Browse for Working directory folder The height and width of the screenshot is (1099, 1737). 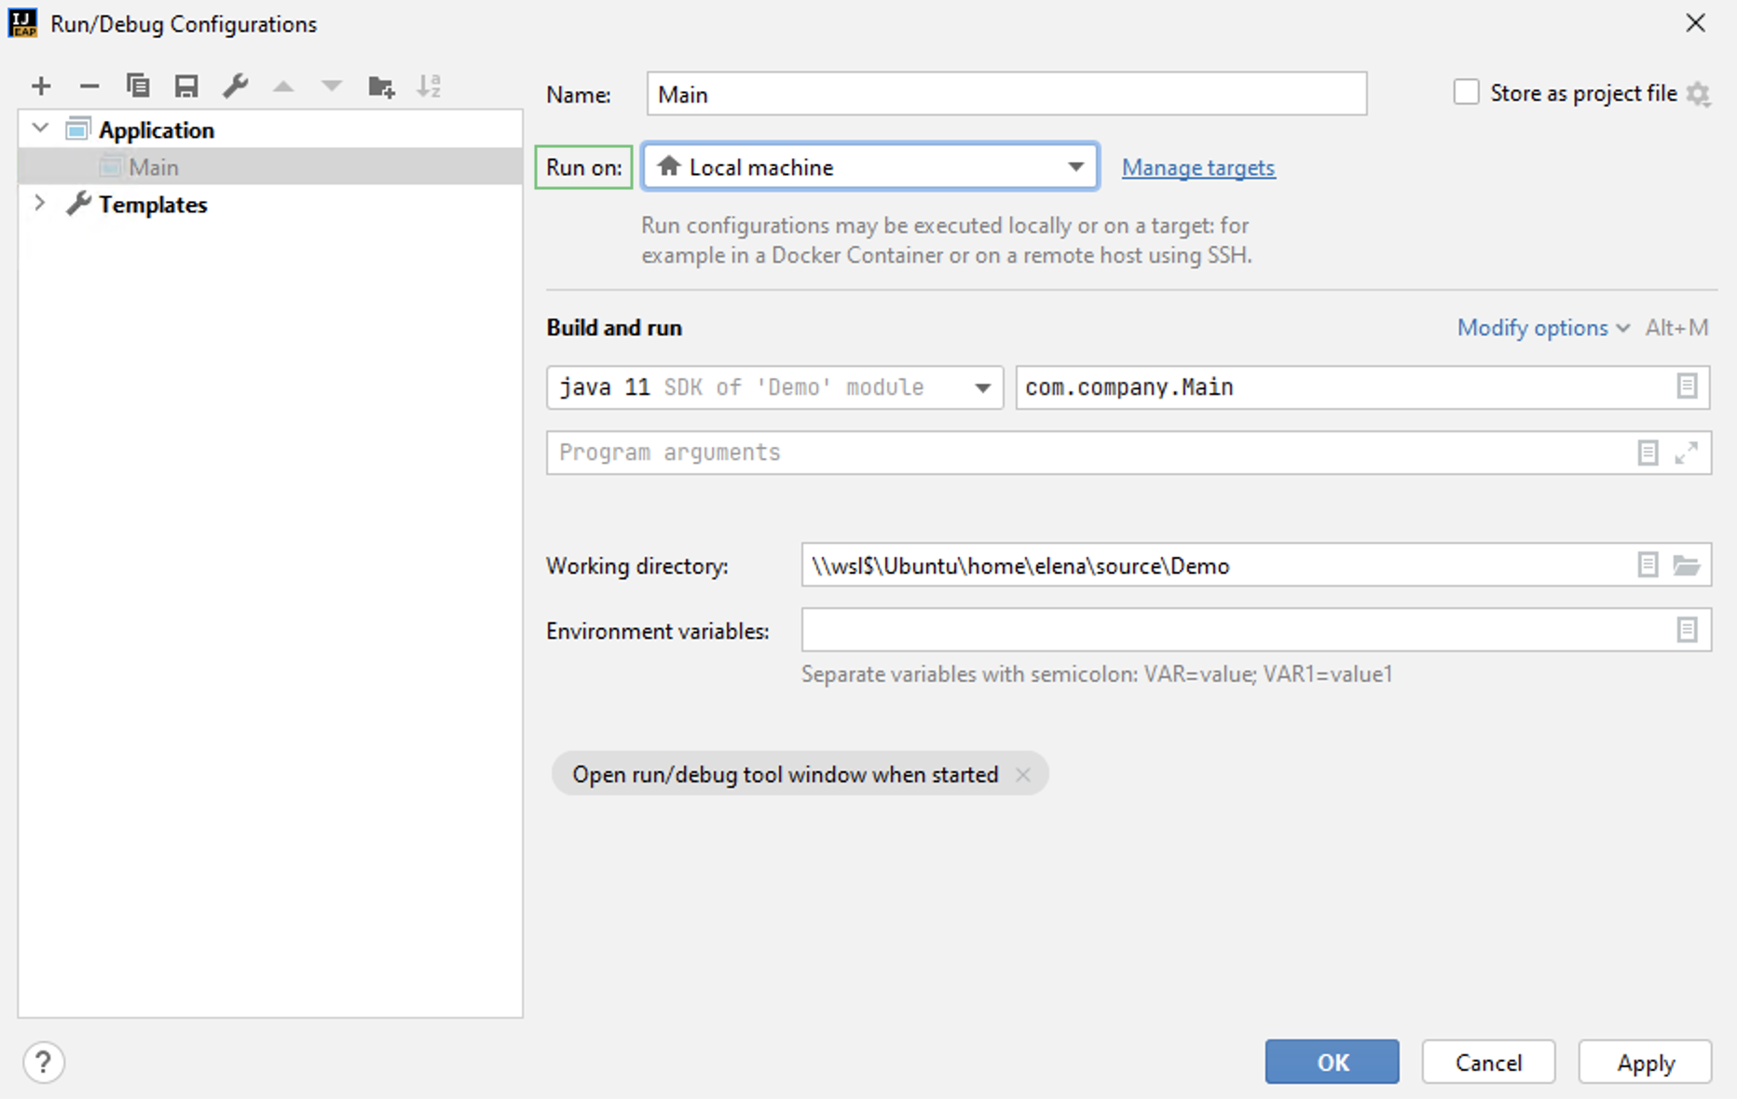click(1687, 565)
